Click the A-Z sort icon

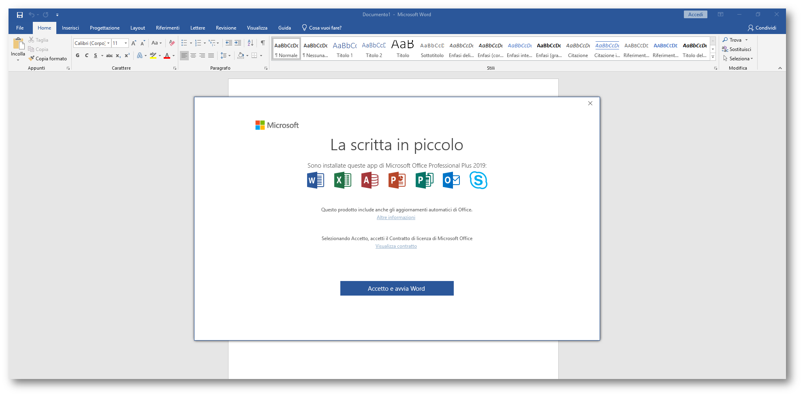[x=250, y=43]
